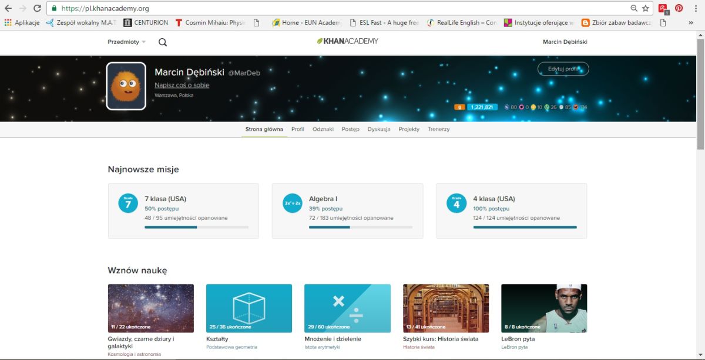This screenshot has height=360, width=705.
Task: Open the Aplikacje apps shortcut
Action: click(22, 23)
